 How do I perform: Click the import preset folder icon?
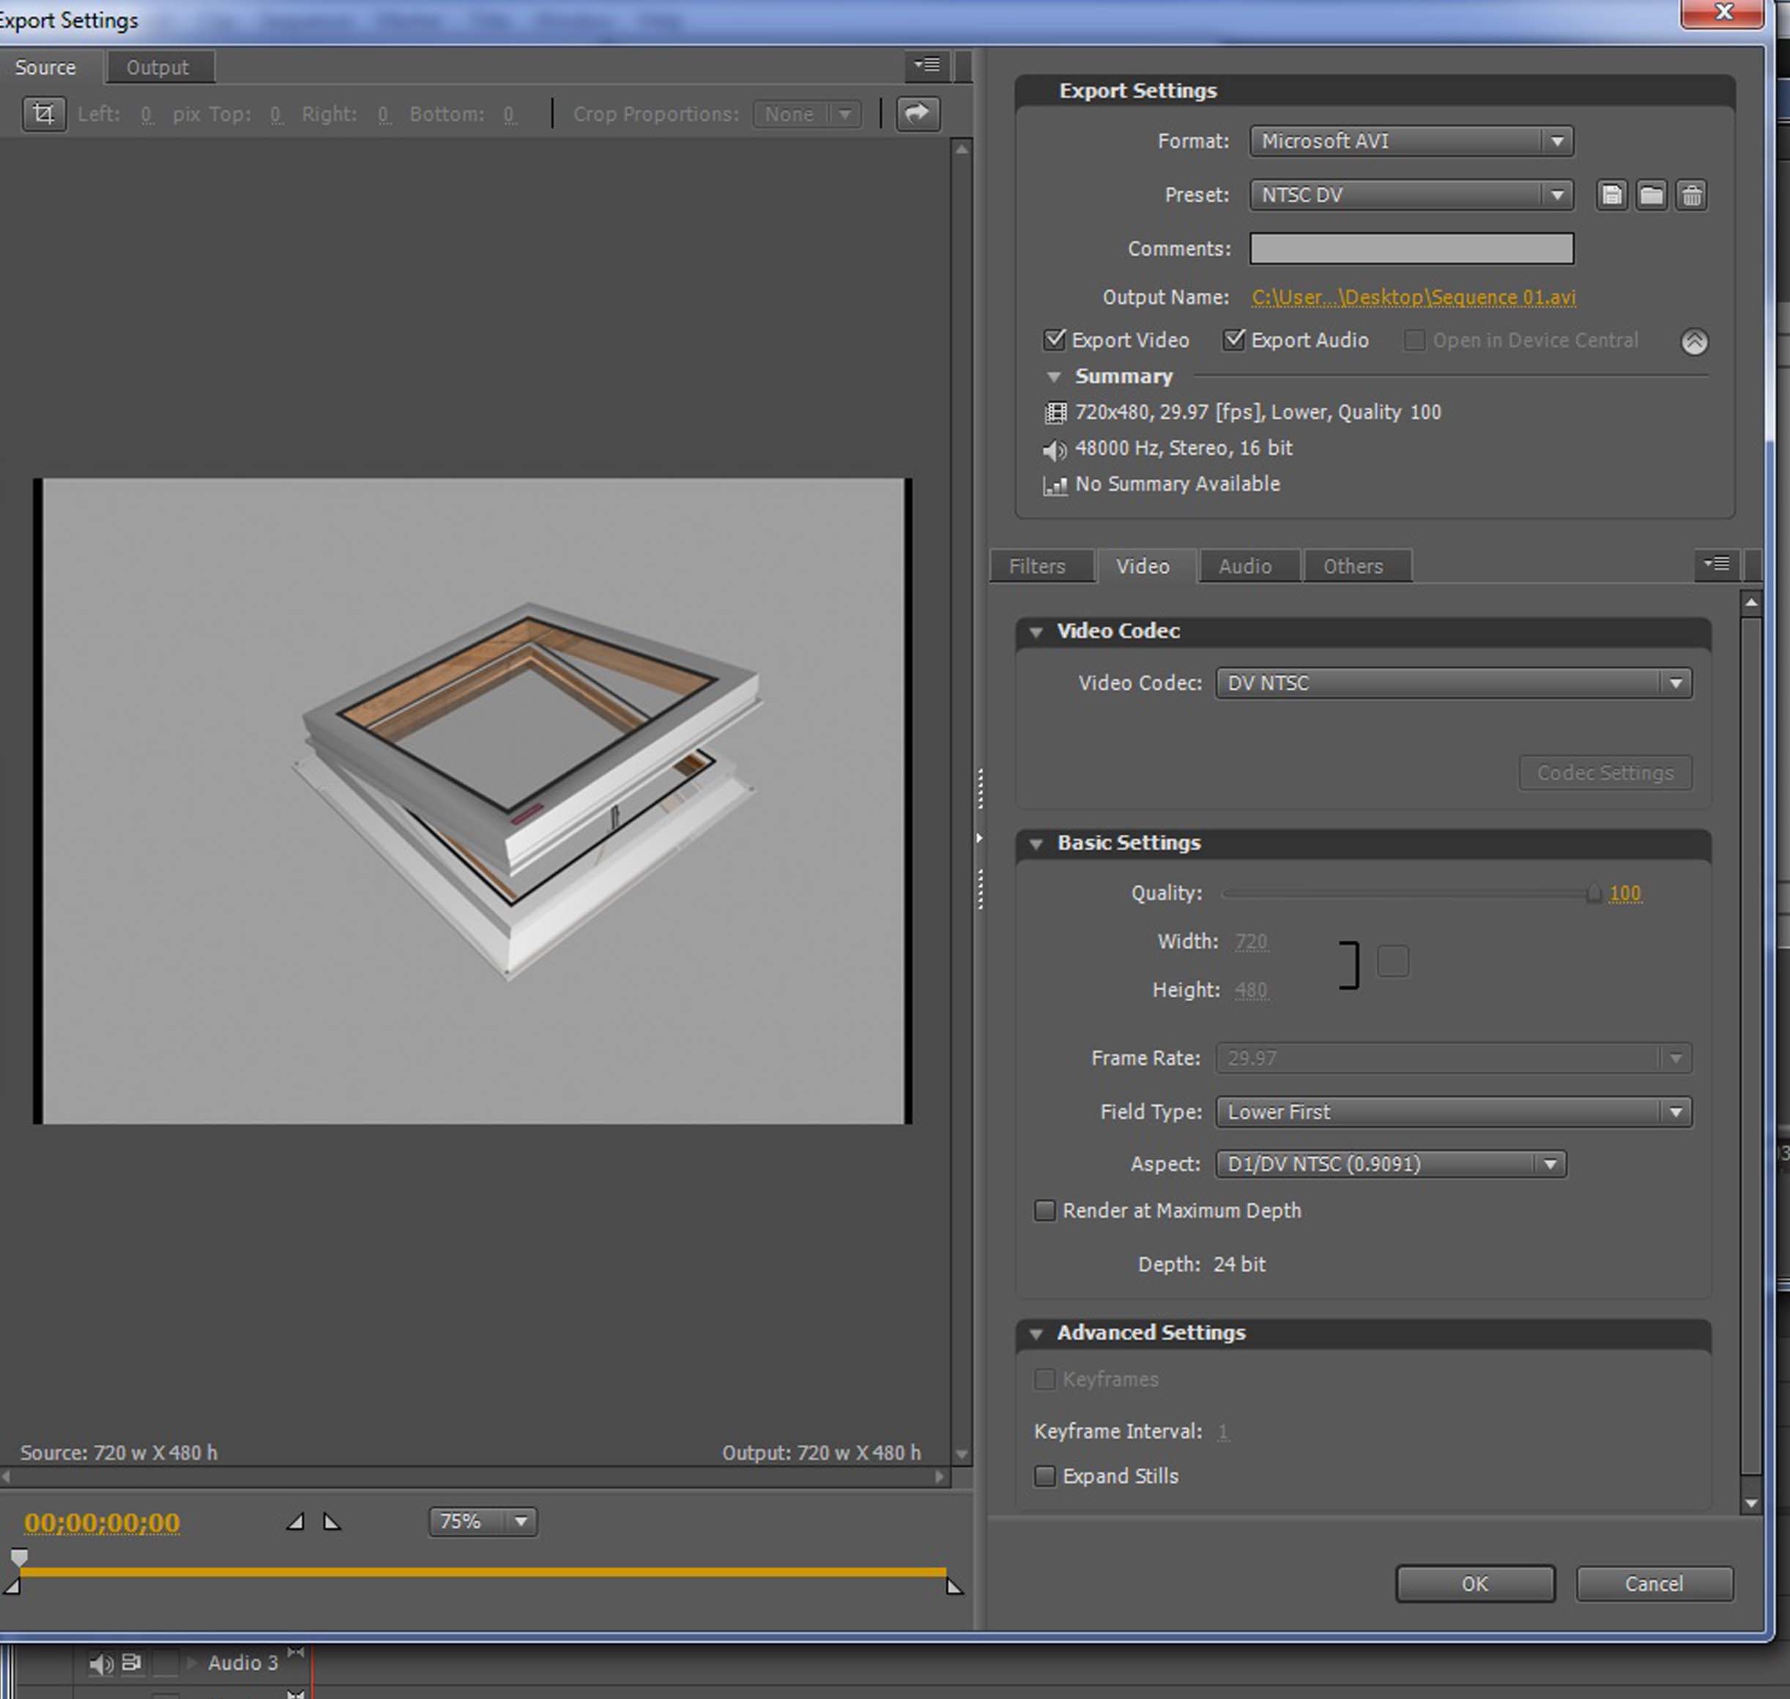point(1652,195)
